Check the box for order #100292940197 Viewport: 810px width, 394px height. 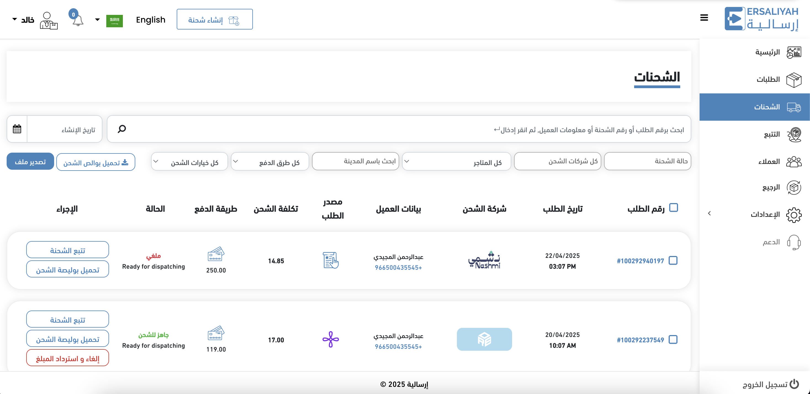673,260
